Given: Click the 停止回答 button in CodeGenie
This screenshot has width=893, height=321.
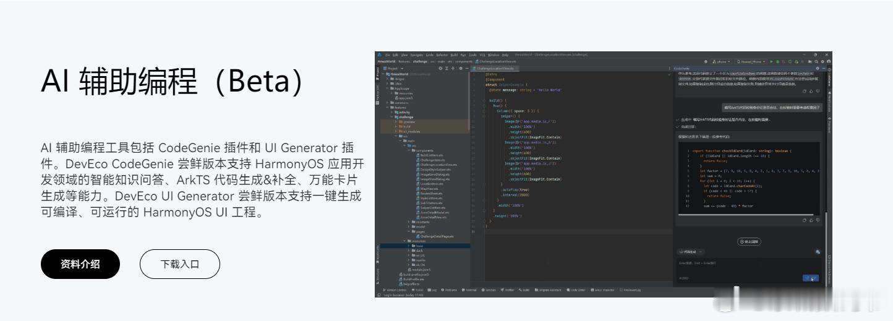Looking at the screenshot, I should tap(749, 242).
